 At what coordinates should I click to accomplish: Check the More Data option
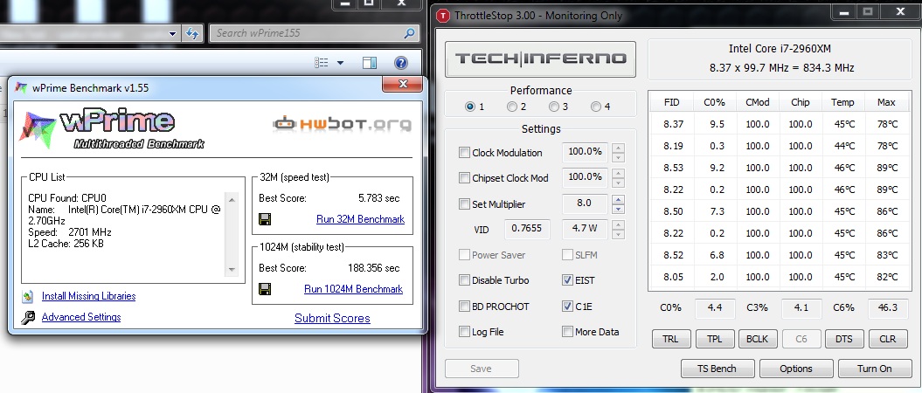567,332
